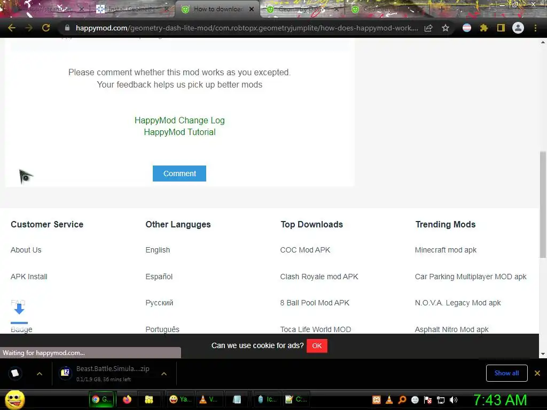Bookmark this page with star
Screen dimensions: 547x410
point(445,28)
